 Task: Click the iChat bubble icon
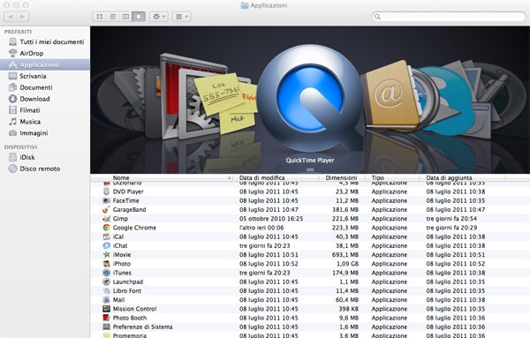tap(107, 245)
